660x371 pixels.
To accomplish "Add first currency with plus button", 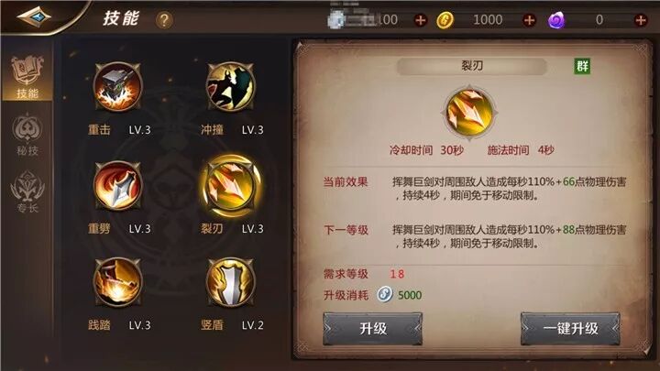I will click(x=420, y=20).
